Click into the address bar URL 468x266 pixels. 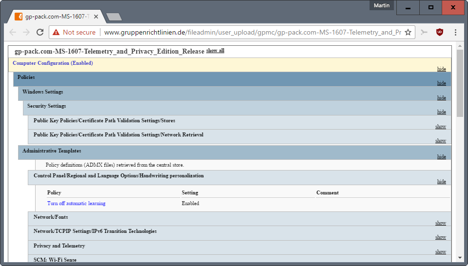[253, 32]
